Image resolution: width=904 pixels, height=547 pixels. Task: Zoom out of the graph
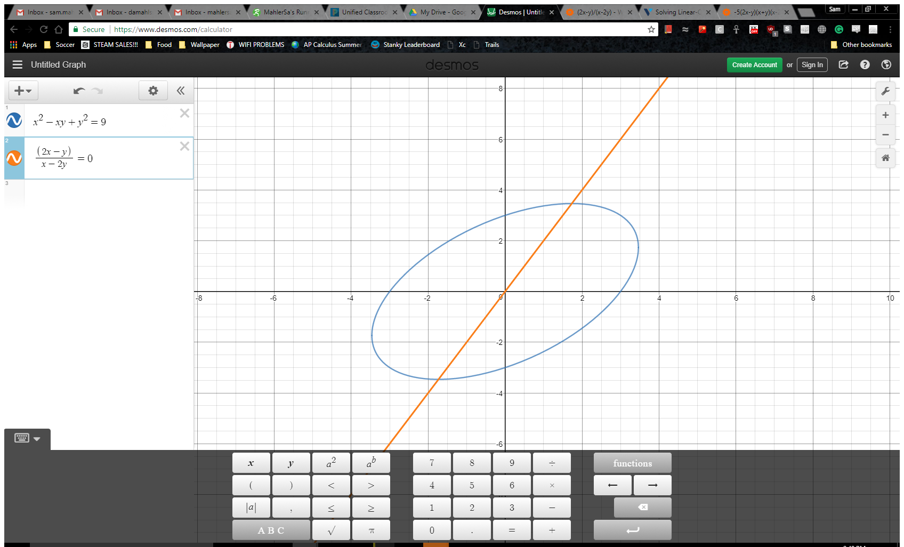click(x=885, y=135)
